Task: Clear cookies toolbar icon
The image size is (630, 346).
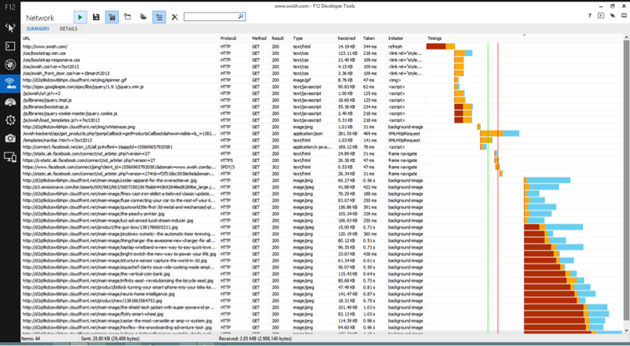Action: tap(143, 17)
